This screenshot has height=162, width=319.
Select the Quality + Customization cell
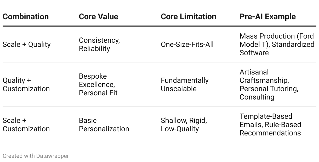point(26,85)
